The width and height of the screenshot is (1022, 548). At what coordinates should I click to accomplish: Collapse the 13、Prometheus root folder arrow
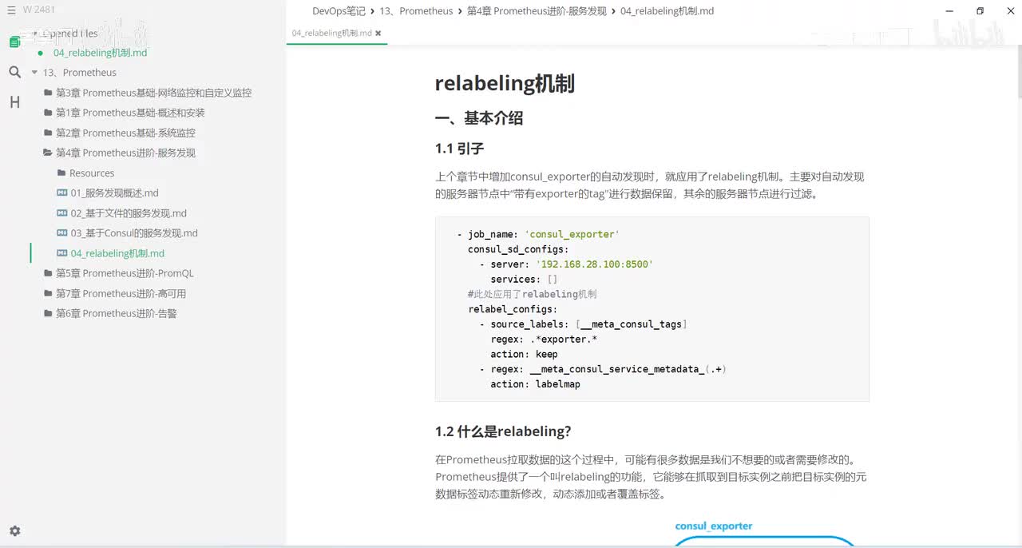[x=34, y=73]
